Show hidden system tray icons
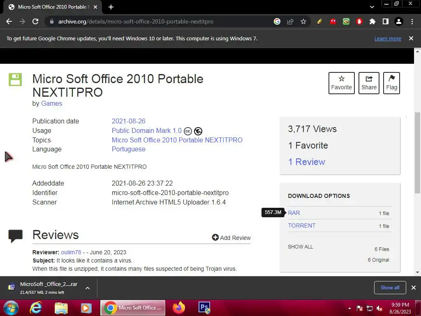Image resolution: width=421 pixels, height=316 pixels. tap(349, 309)
